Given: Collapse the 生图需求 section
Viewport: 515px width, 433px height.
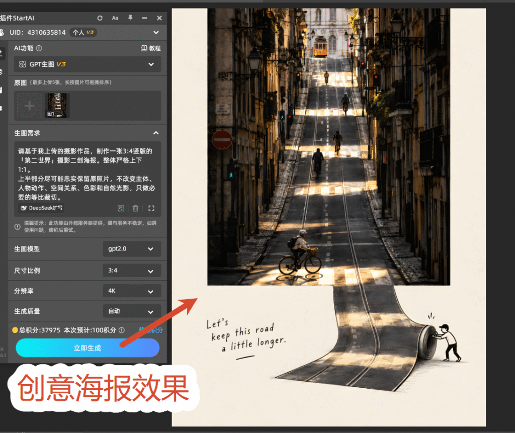Looking at the screenshot, I should coord(156,133).
